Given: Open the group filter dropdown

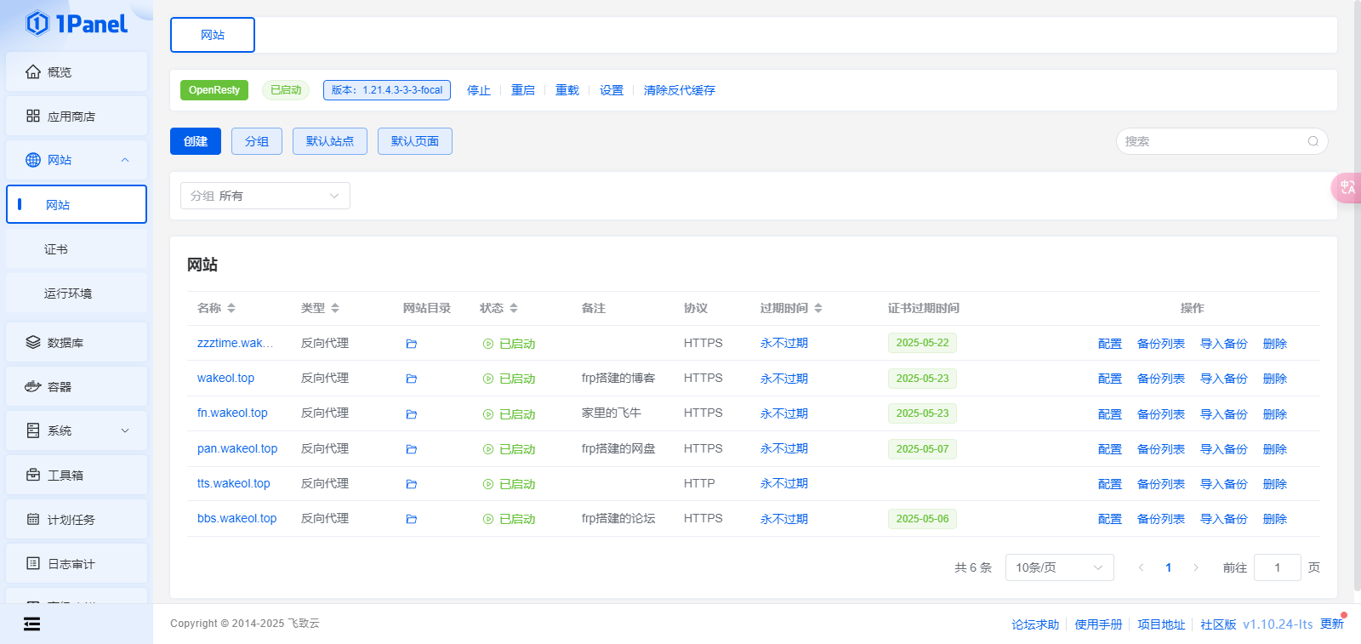Looking at the screenshot, I should tap(265, 196).
